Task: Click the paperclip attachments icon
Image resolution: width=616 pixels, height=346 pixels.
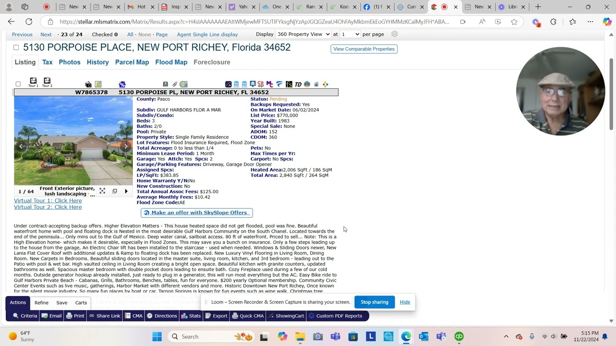Action: (175, 84)
